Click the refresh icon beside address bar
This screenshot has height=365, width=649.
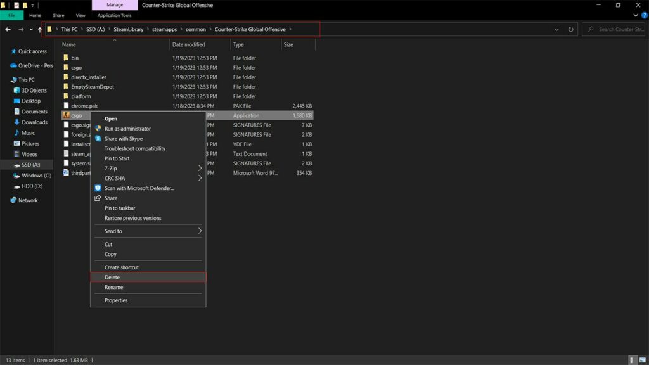pos(571,29)
